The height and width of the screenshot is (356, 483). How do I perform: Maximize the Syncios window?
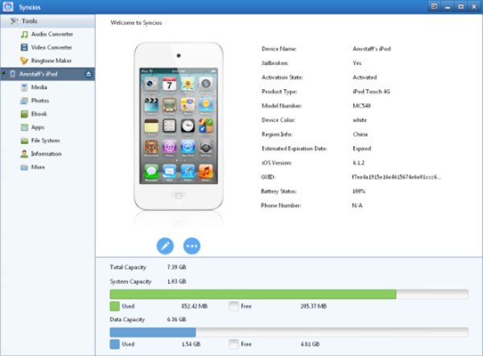click(x=460, y=6)
